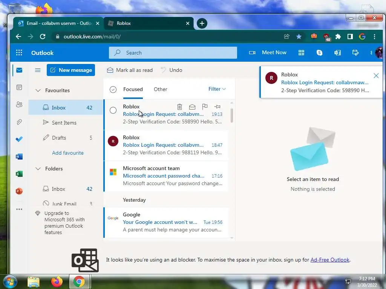Open the Chrome extensions puzzle icon

[338, 37]
